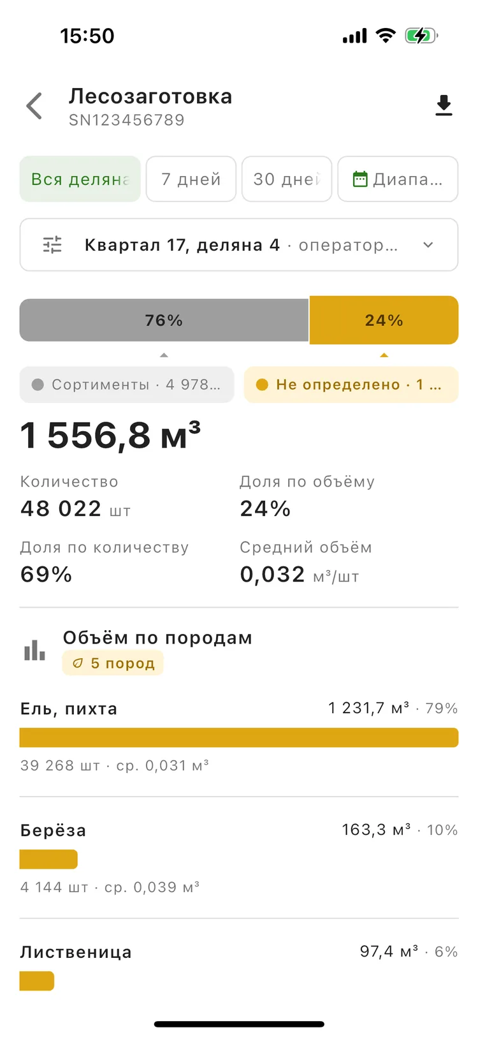478x1037 pixels.
Task: Tap the bar chart icon beside Объём по породам
Action: tap(34, 651)
